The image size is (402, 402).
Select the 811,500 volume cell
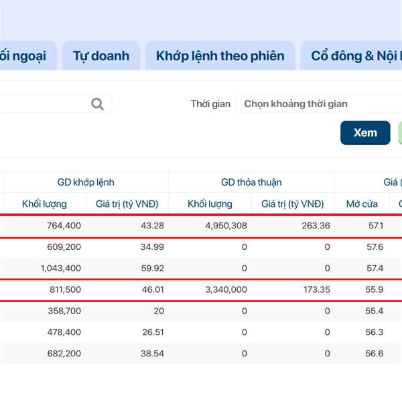coord(66,289)
